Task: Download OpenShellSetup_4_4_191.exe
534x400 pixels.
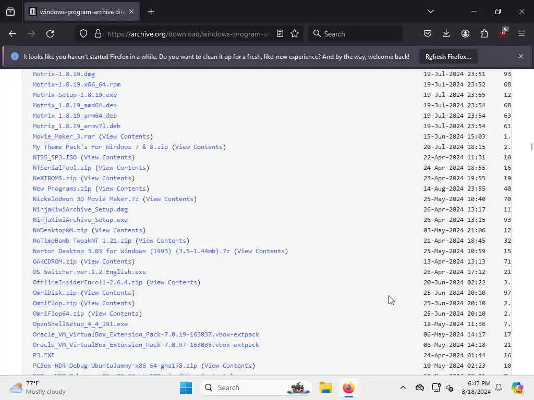Action: pos(80,324)
